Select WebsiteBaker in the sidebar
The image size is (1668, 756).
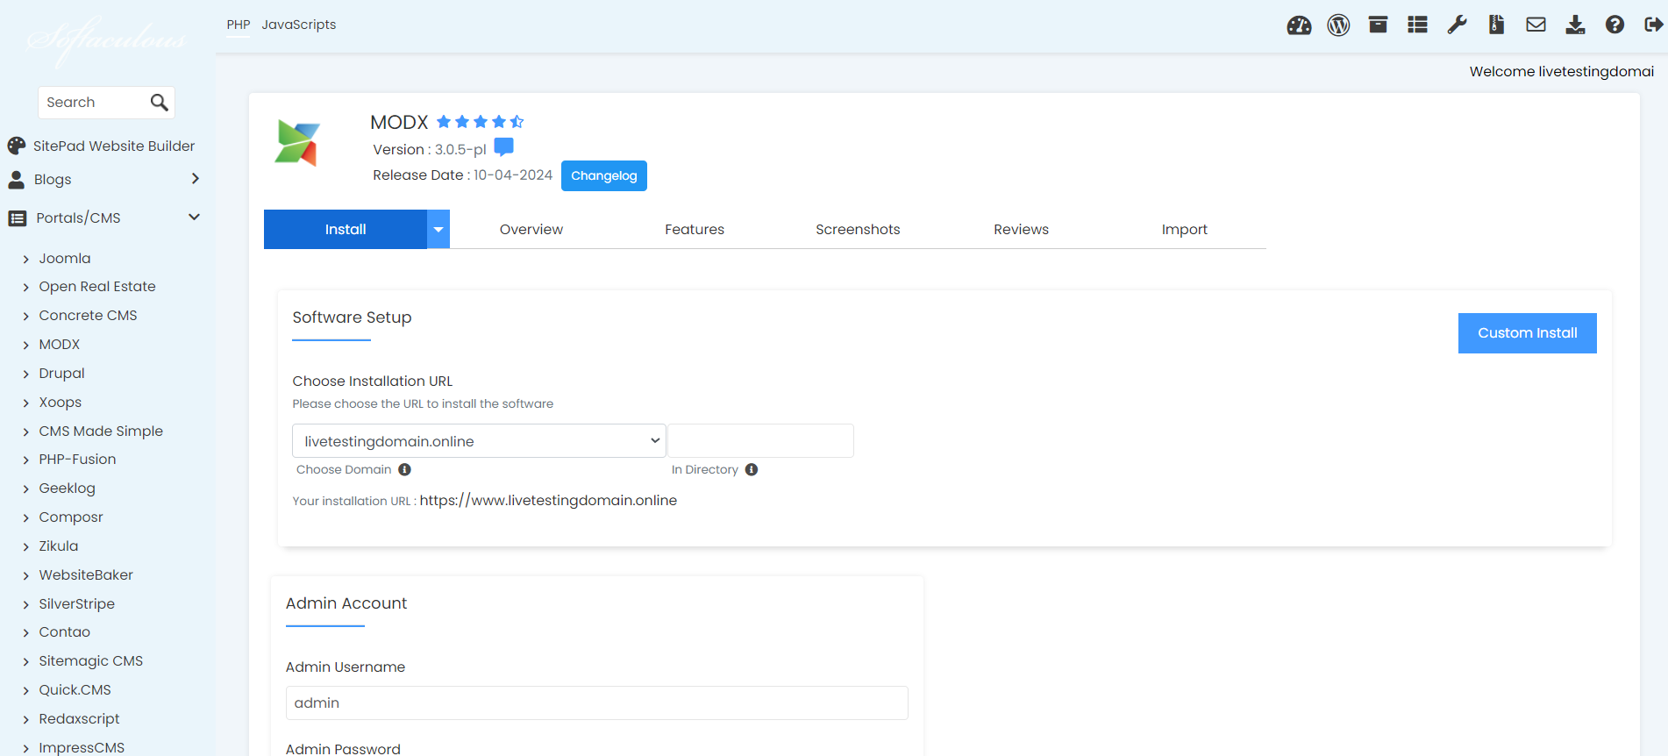point(86,575)
